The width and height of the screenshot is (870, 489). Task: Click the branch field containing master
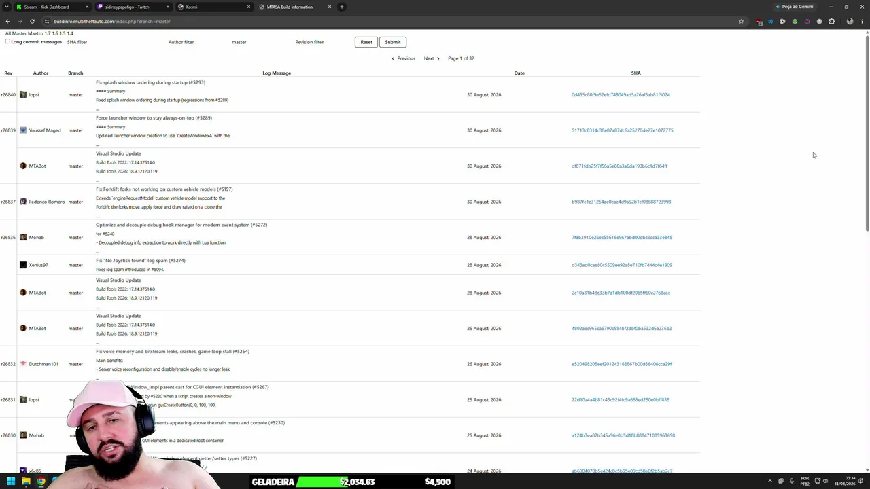tap(260, 42)
